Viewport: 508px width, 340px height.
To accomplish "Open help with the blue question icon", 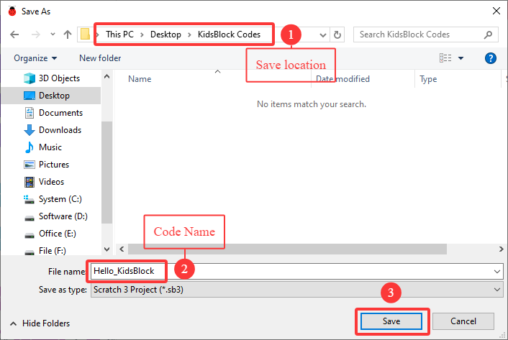I will coord(491,58).
